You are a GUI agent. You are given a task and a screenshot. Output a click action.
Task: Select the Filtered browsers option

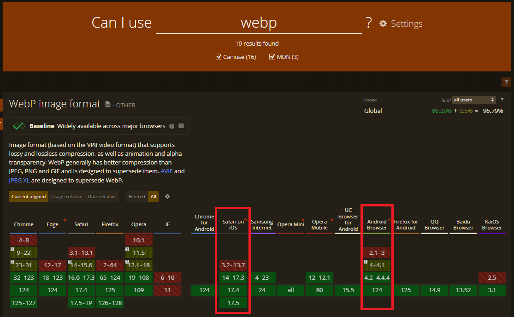[137, 196]
